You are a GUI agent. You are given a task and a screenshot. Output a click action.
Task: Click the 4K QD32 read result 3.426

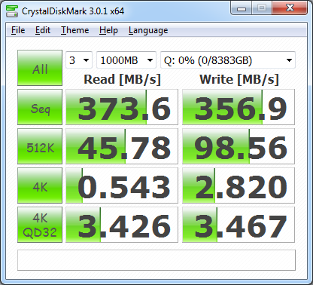click(122, 225)
